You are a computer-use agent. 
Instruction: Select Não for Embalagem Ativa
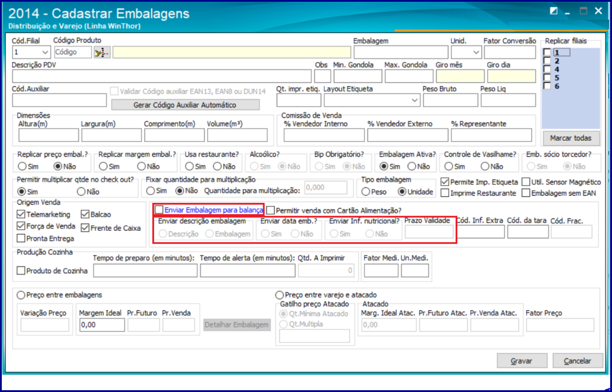pyautogui.click(x=412, y=166)
